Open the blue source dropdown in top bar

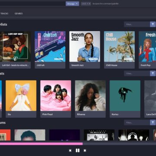pos(72,4)
